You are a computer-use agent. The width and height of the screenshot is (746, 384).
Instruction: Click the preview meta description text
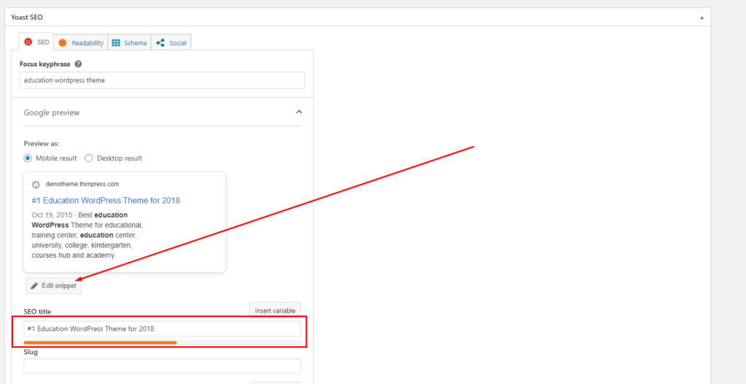point(87,235)
